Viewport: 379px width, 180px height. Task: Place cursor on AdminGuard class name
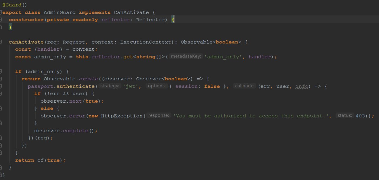click(x=60, y=12)
